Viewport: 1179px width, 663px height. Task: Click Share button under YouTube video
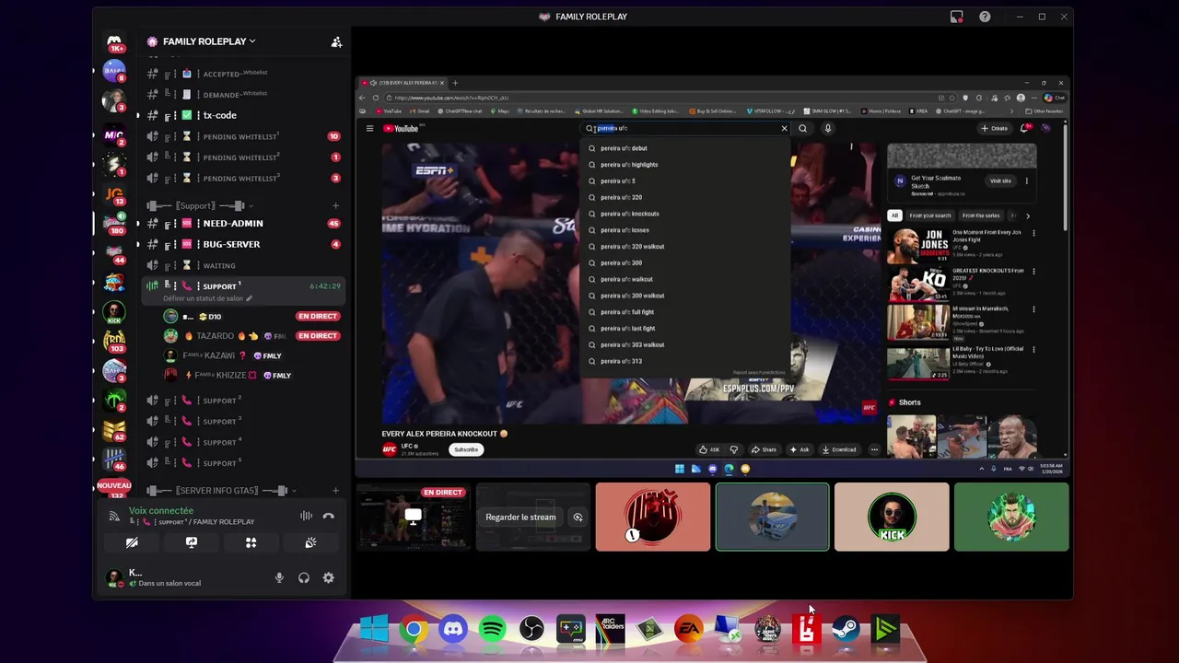pos(764,449)
